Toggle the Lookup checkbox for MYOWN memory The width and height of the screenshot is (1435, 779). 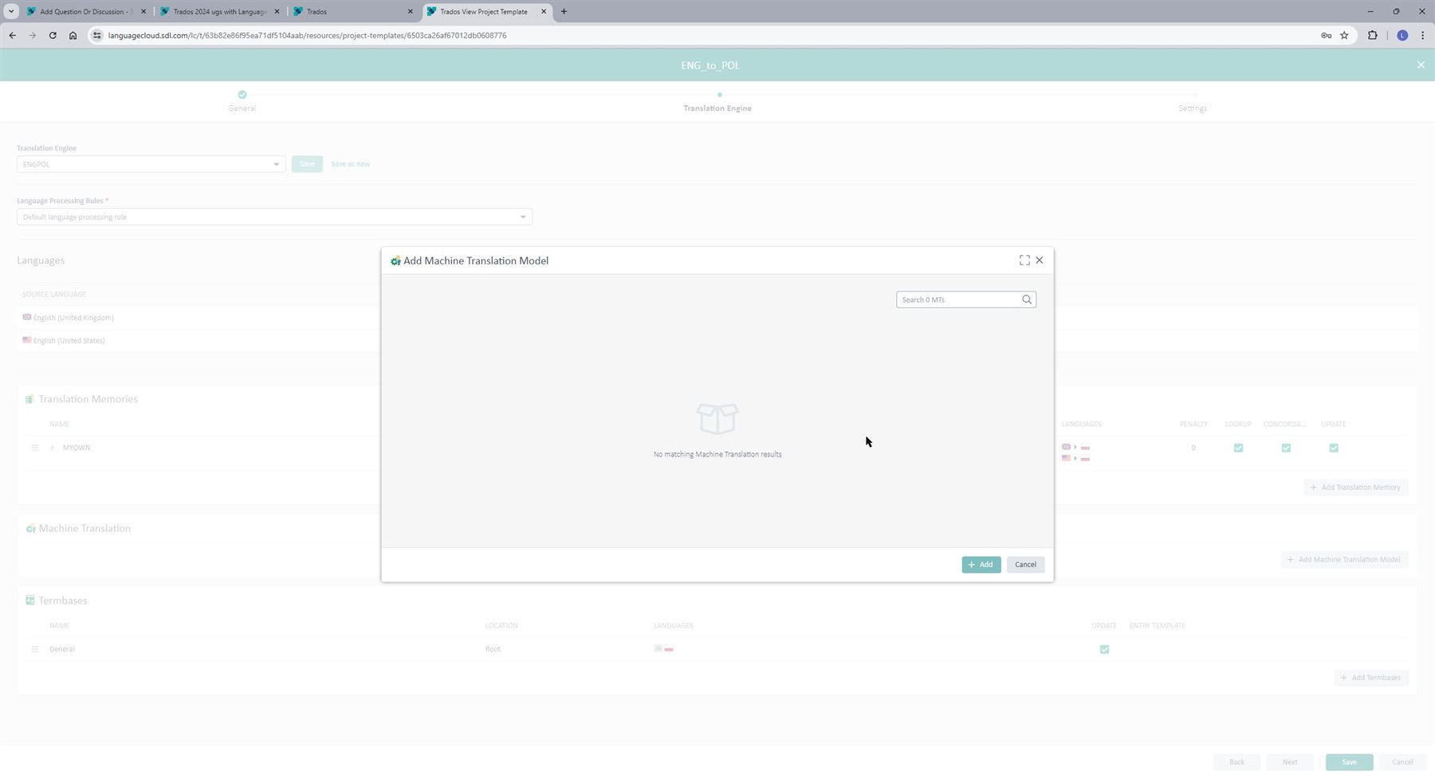click(x=1238, y=448)
